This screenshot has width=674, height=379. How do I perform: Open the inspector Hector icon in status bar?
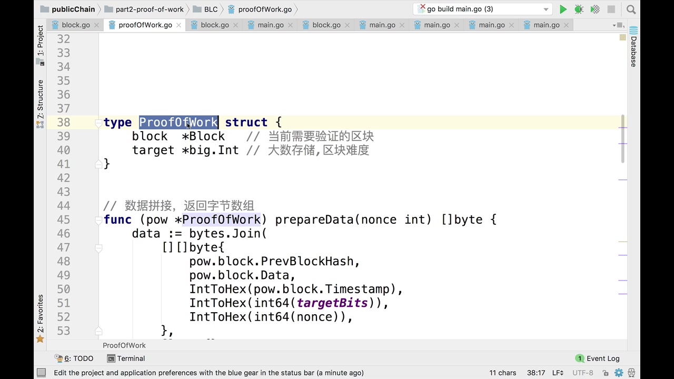(x=631, y=373)
